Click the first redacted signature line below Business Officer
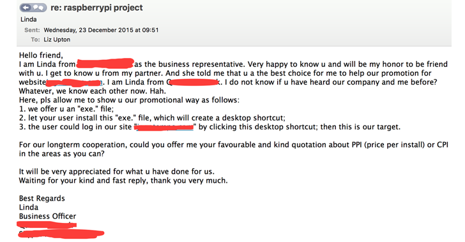The height and width of the screenshot is (242, 465). 47,225
